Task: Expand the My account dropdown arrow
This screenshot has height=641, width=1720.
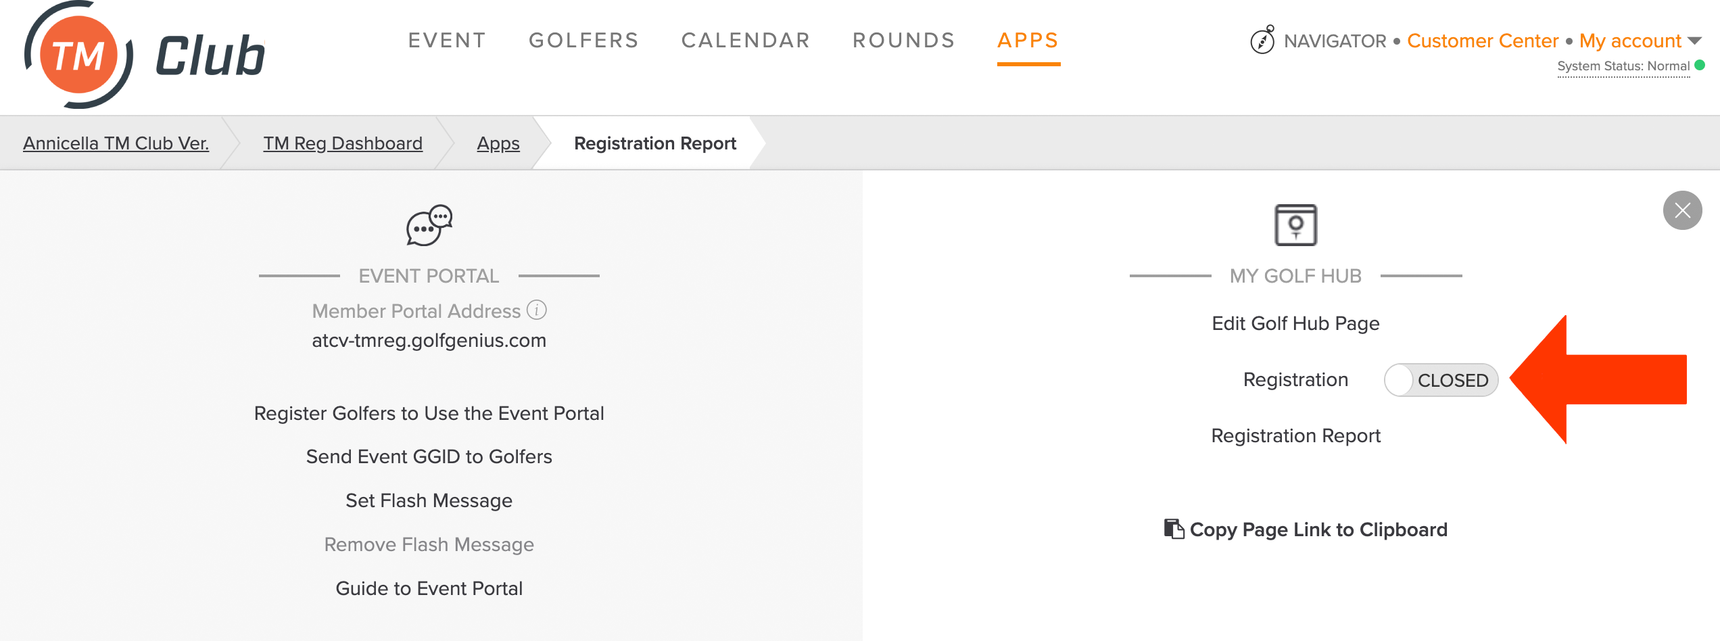Action: point(1694,41)
